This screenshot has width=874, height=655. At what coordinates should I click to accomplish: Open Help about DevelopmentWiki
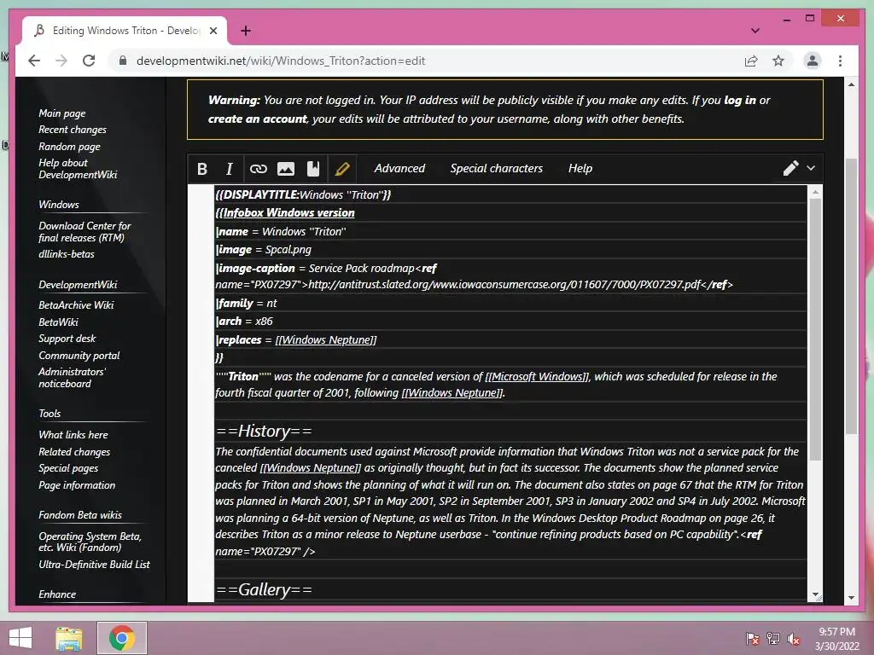[78, 168]
